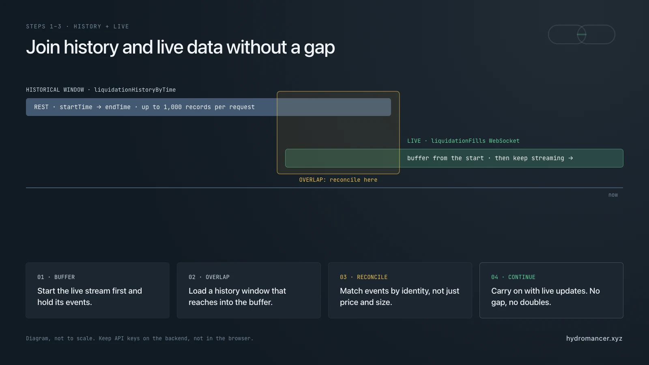Click the 'HISTORICAL WINDOW · liquidationHistoryByTime' label

[x=101, y=90]
